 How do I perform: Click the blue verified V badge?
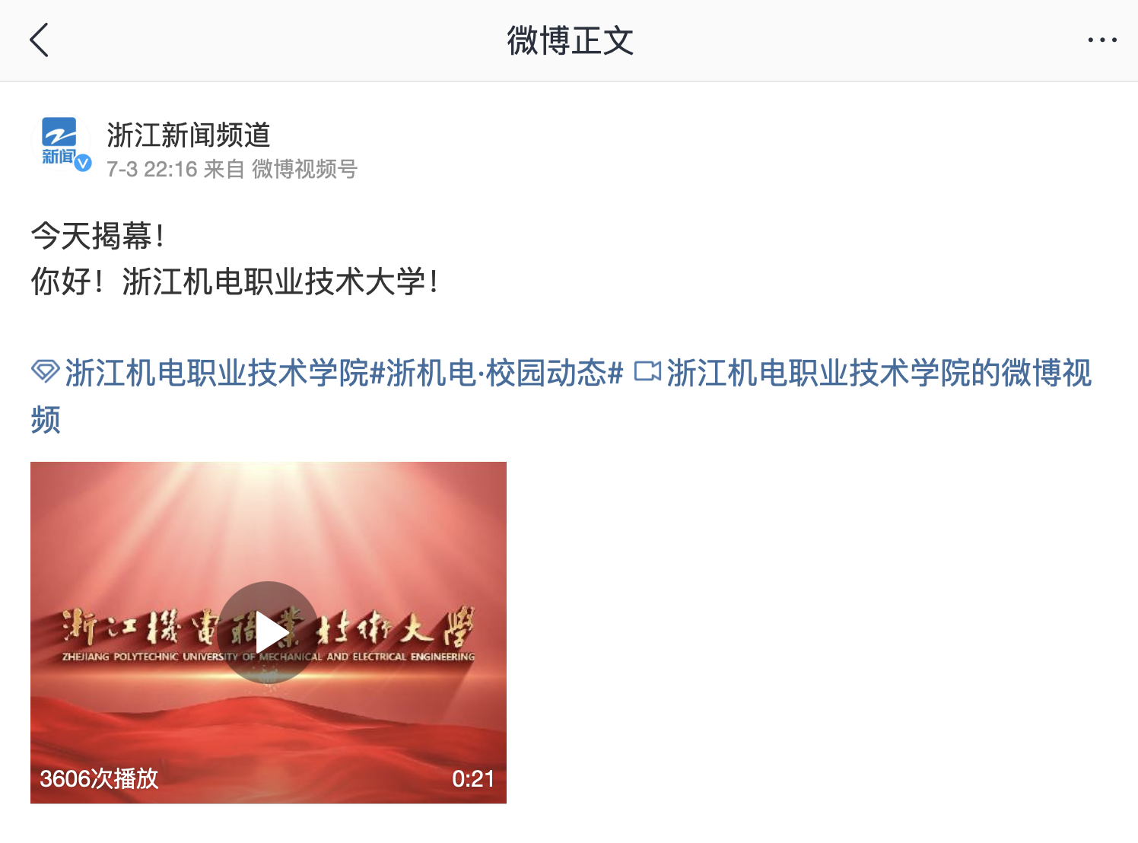tap(83, 163)
